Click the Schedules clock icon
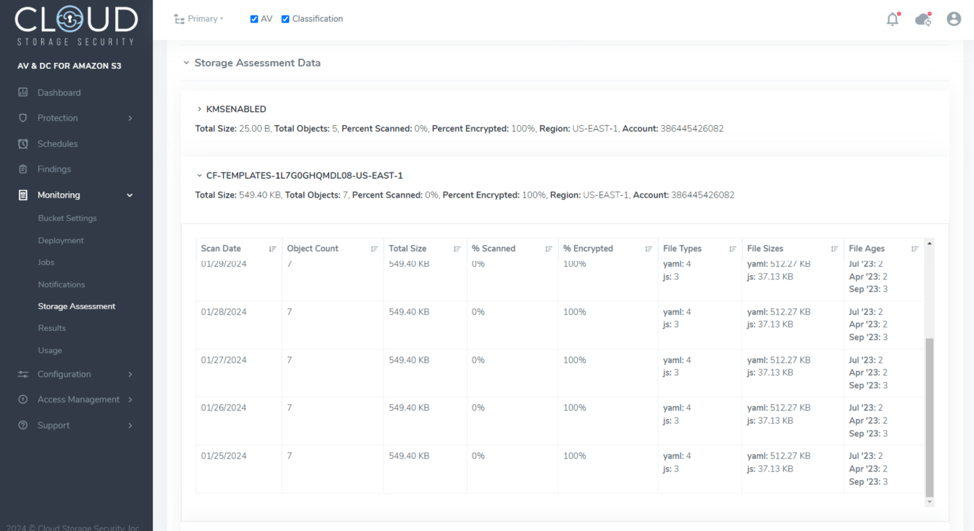The height and width of the screenshot is (531, 974). pyautogui.click(x=23, y=144)
